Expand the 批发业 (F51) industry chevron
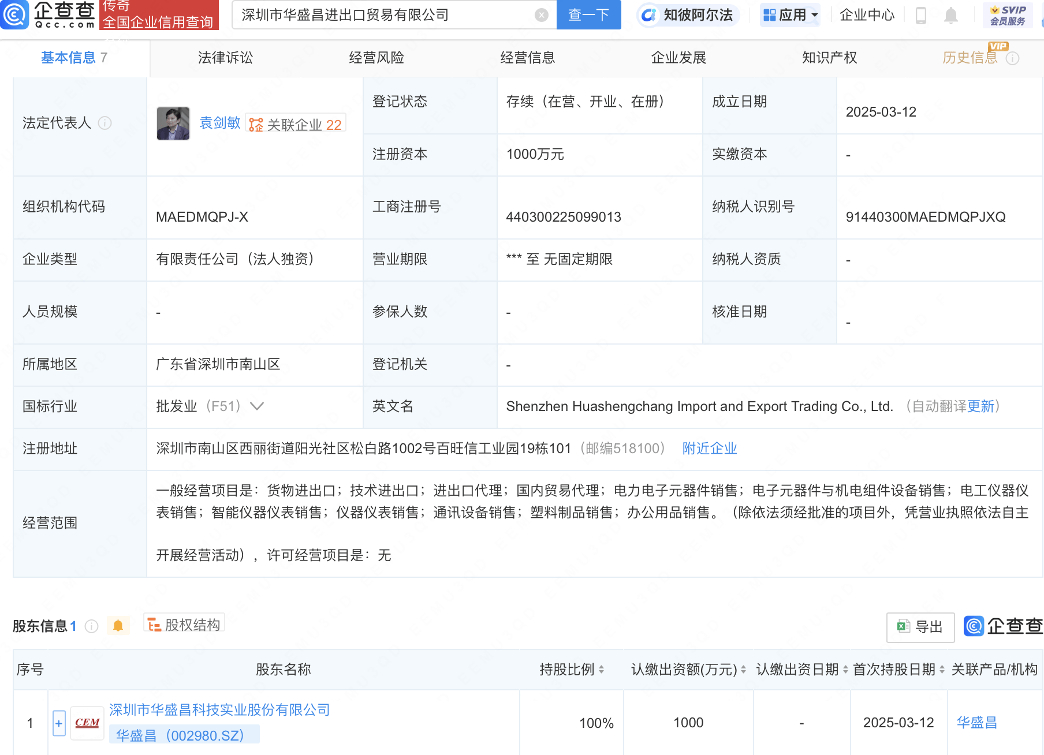 257,406
